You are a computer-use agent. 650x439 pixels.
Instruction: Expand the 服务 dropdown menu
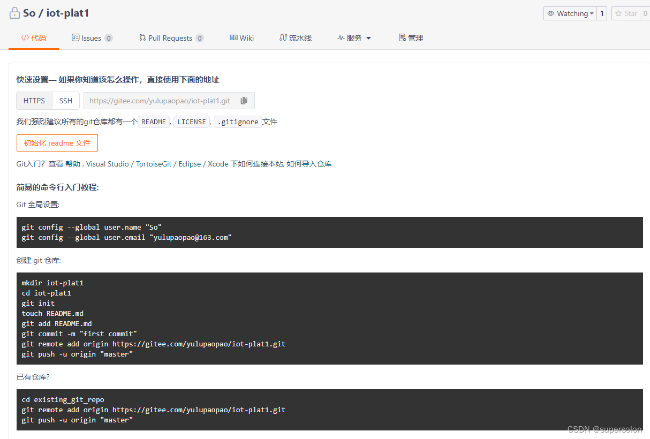pyautogui.click(x=354, y=37)
